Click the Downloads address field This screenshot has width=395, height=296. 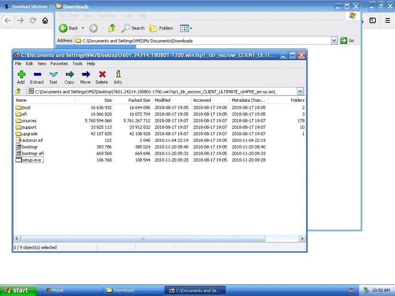pos(203,40)
